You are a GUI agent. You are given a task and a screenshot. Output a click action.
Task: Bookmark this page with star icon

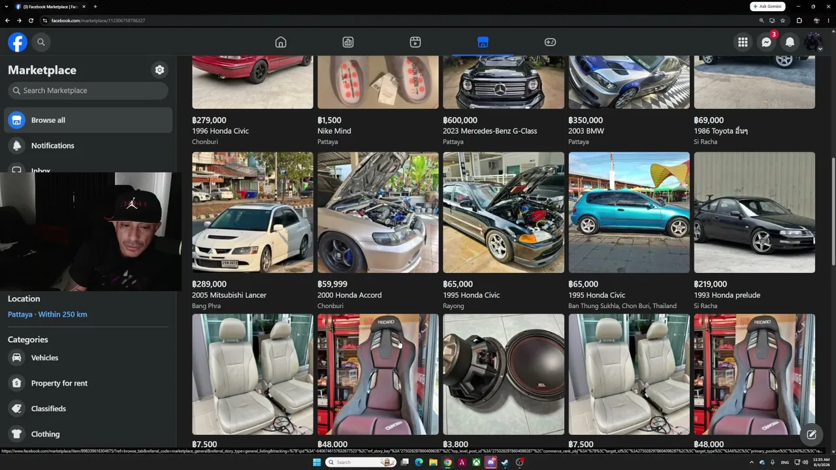[782, 20]
